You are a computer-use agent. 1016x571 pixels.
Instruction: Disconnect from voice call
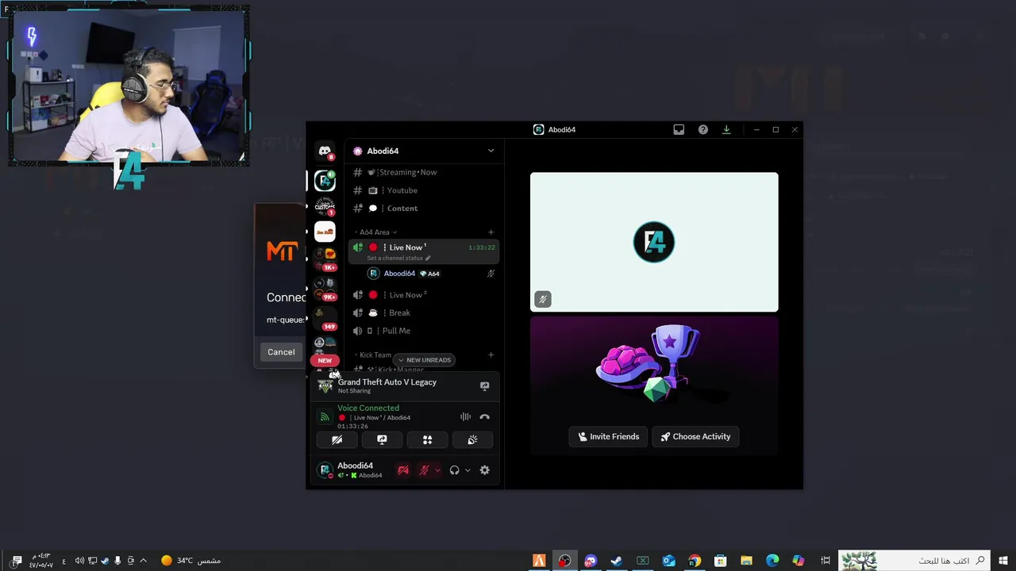click(x=484, y=416)
